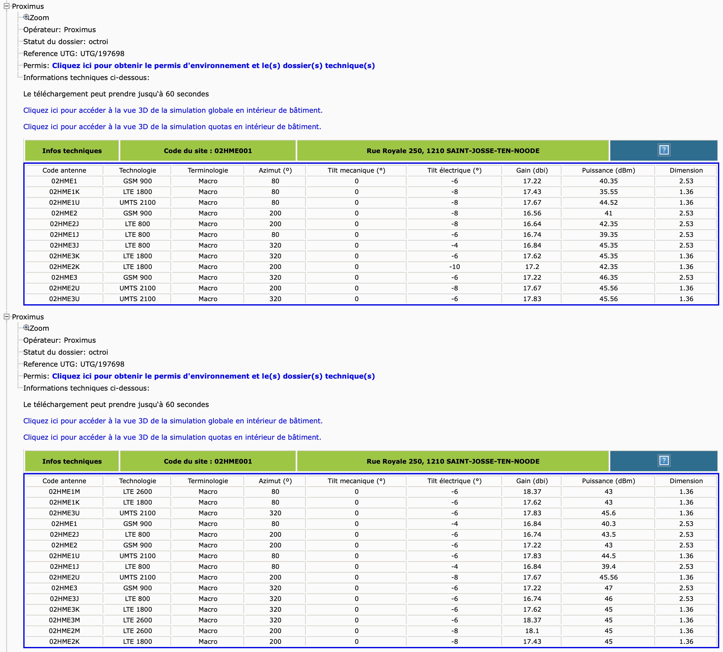Click gain value 18.1 in second table

(x=532, y=631)
